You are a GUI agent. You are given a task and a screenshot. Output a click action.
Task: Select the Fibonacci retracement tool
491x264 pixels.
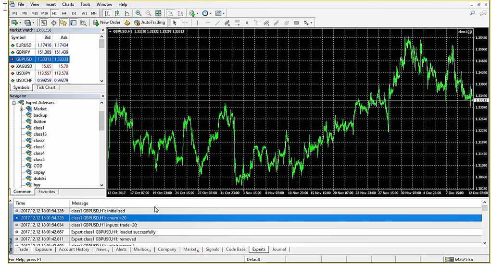pos(237,23)
